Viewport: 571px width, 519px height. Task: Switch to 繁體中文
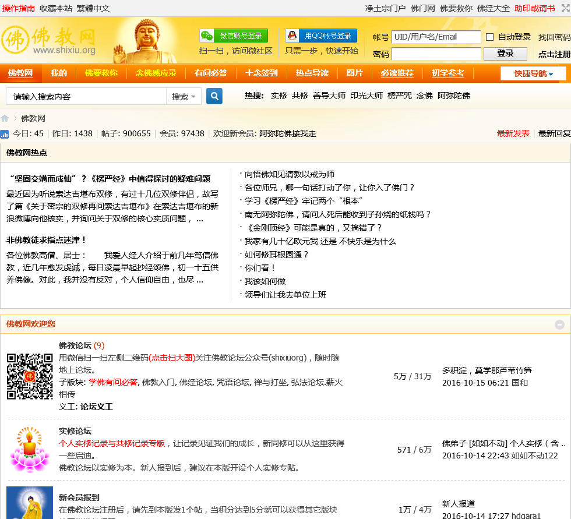tap(93, 8)
